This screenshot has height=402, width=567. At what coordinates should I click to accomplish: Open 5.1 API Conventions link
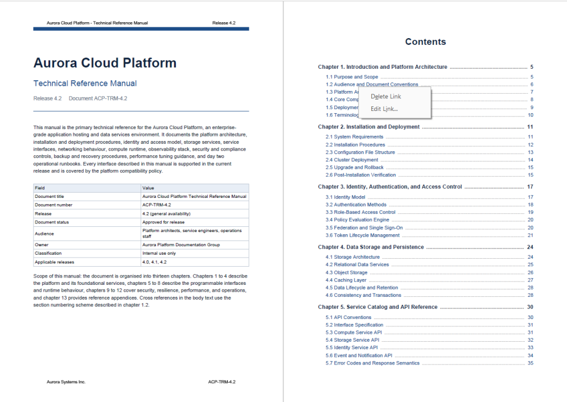pos(348,317)
